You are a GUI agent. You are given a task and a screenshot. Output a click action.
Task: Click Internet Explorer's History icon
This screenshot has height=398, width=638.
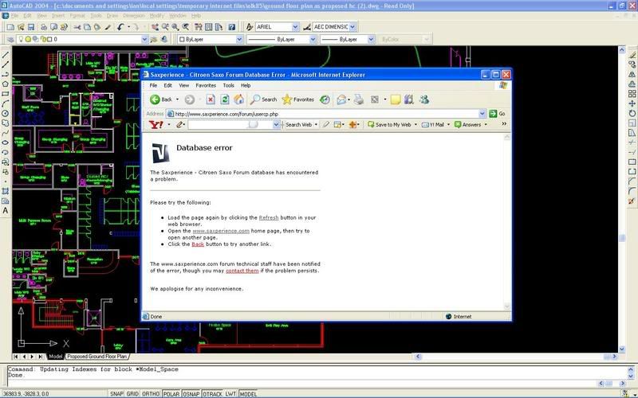tap(325, 99)
